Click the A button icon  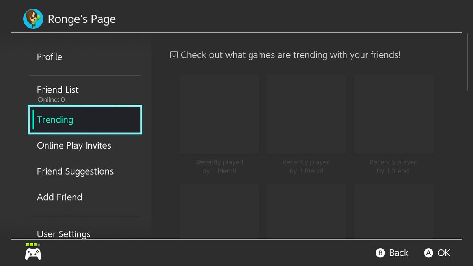(x=428, y=253)
